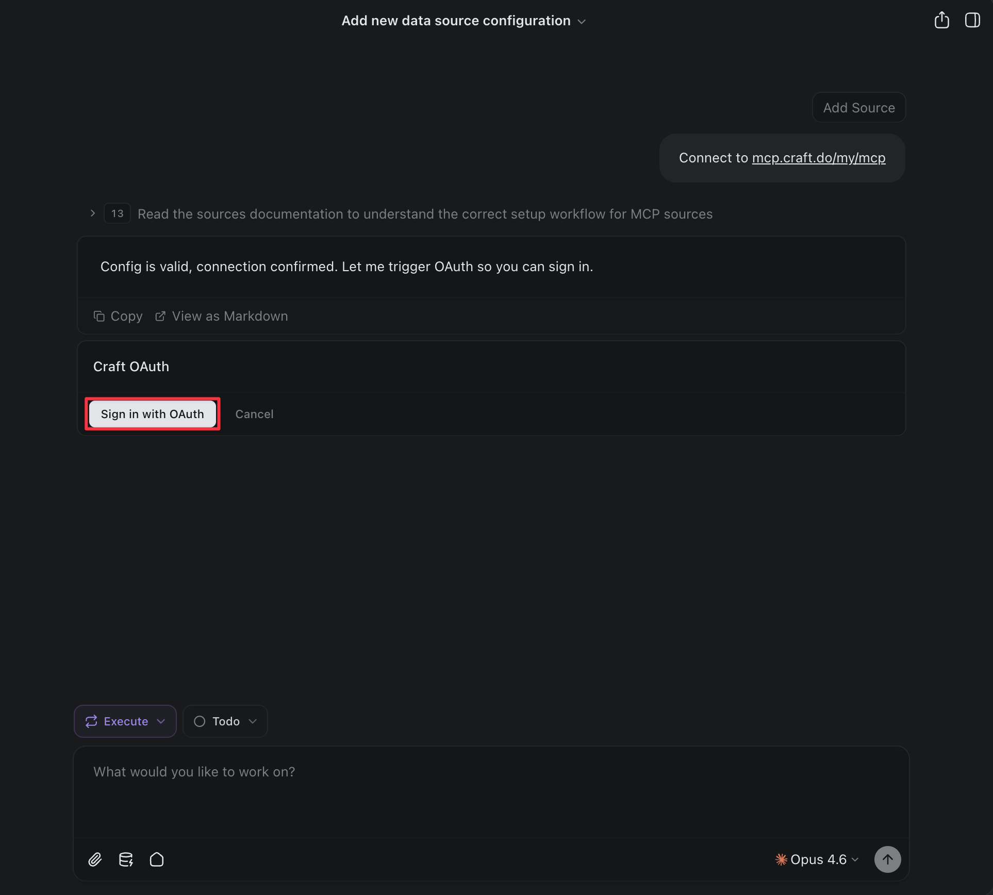Open the Todo status dropdown
Screen dimensions: 993x895
point(252,721)
